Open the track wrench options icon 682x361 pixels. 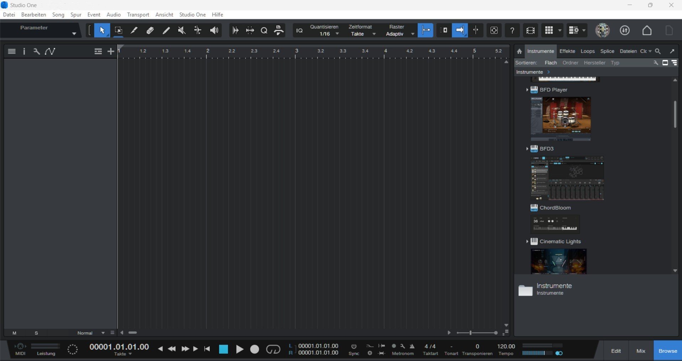[36, 51]
